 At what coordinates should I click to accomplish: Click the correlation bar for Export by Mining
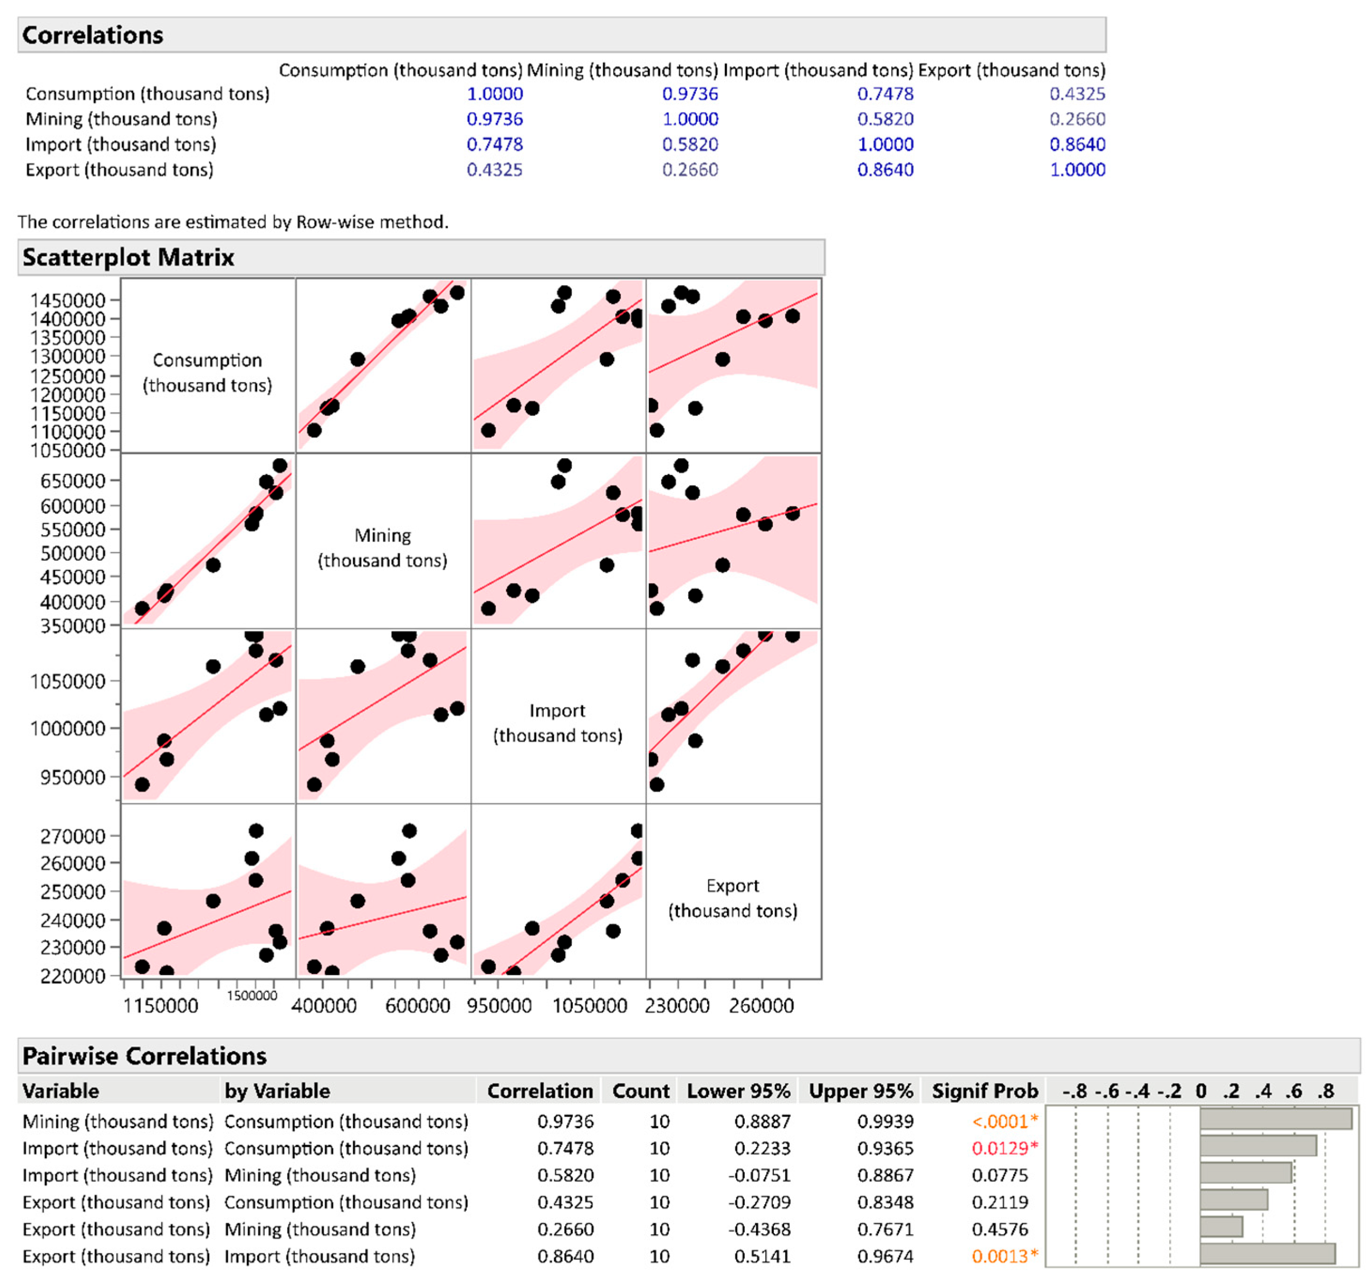1222,1226
